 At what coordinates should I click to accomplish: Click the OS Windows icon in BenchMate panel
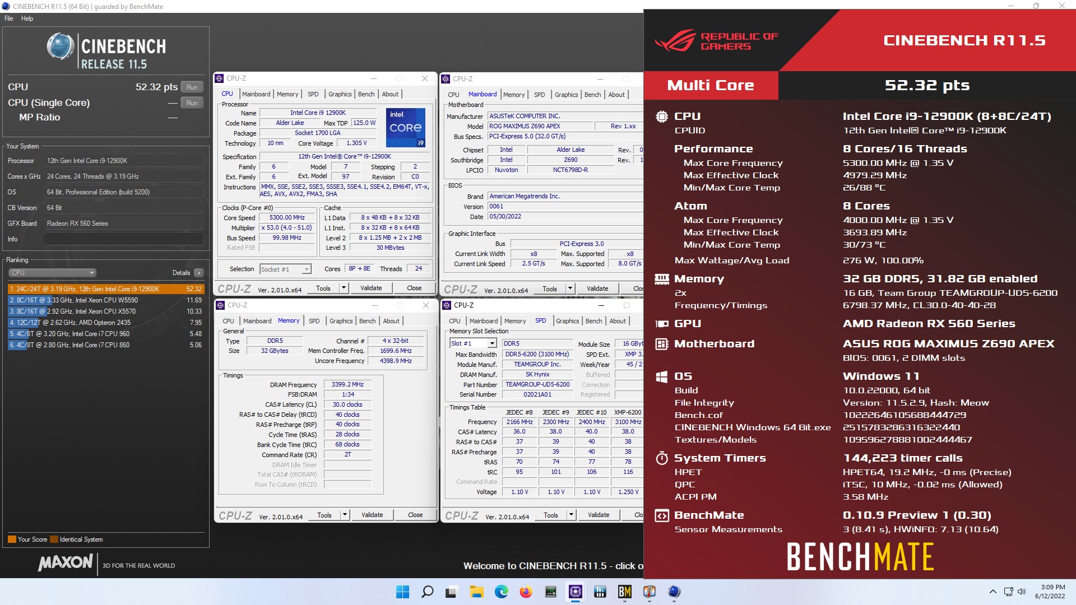(x=662, y=376)
